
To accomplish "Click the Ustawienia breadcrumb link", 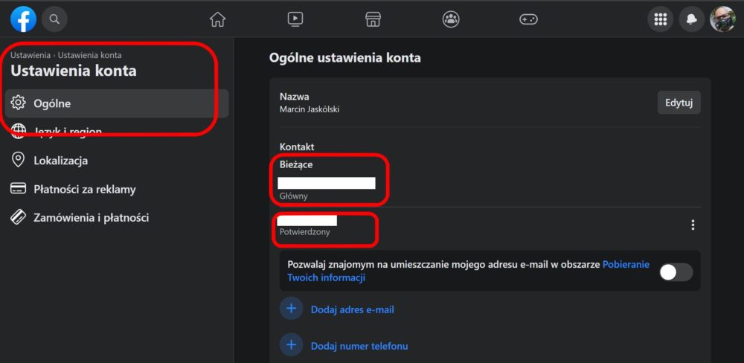I will pos(31,55).
